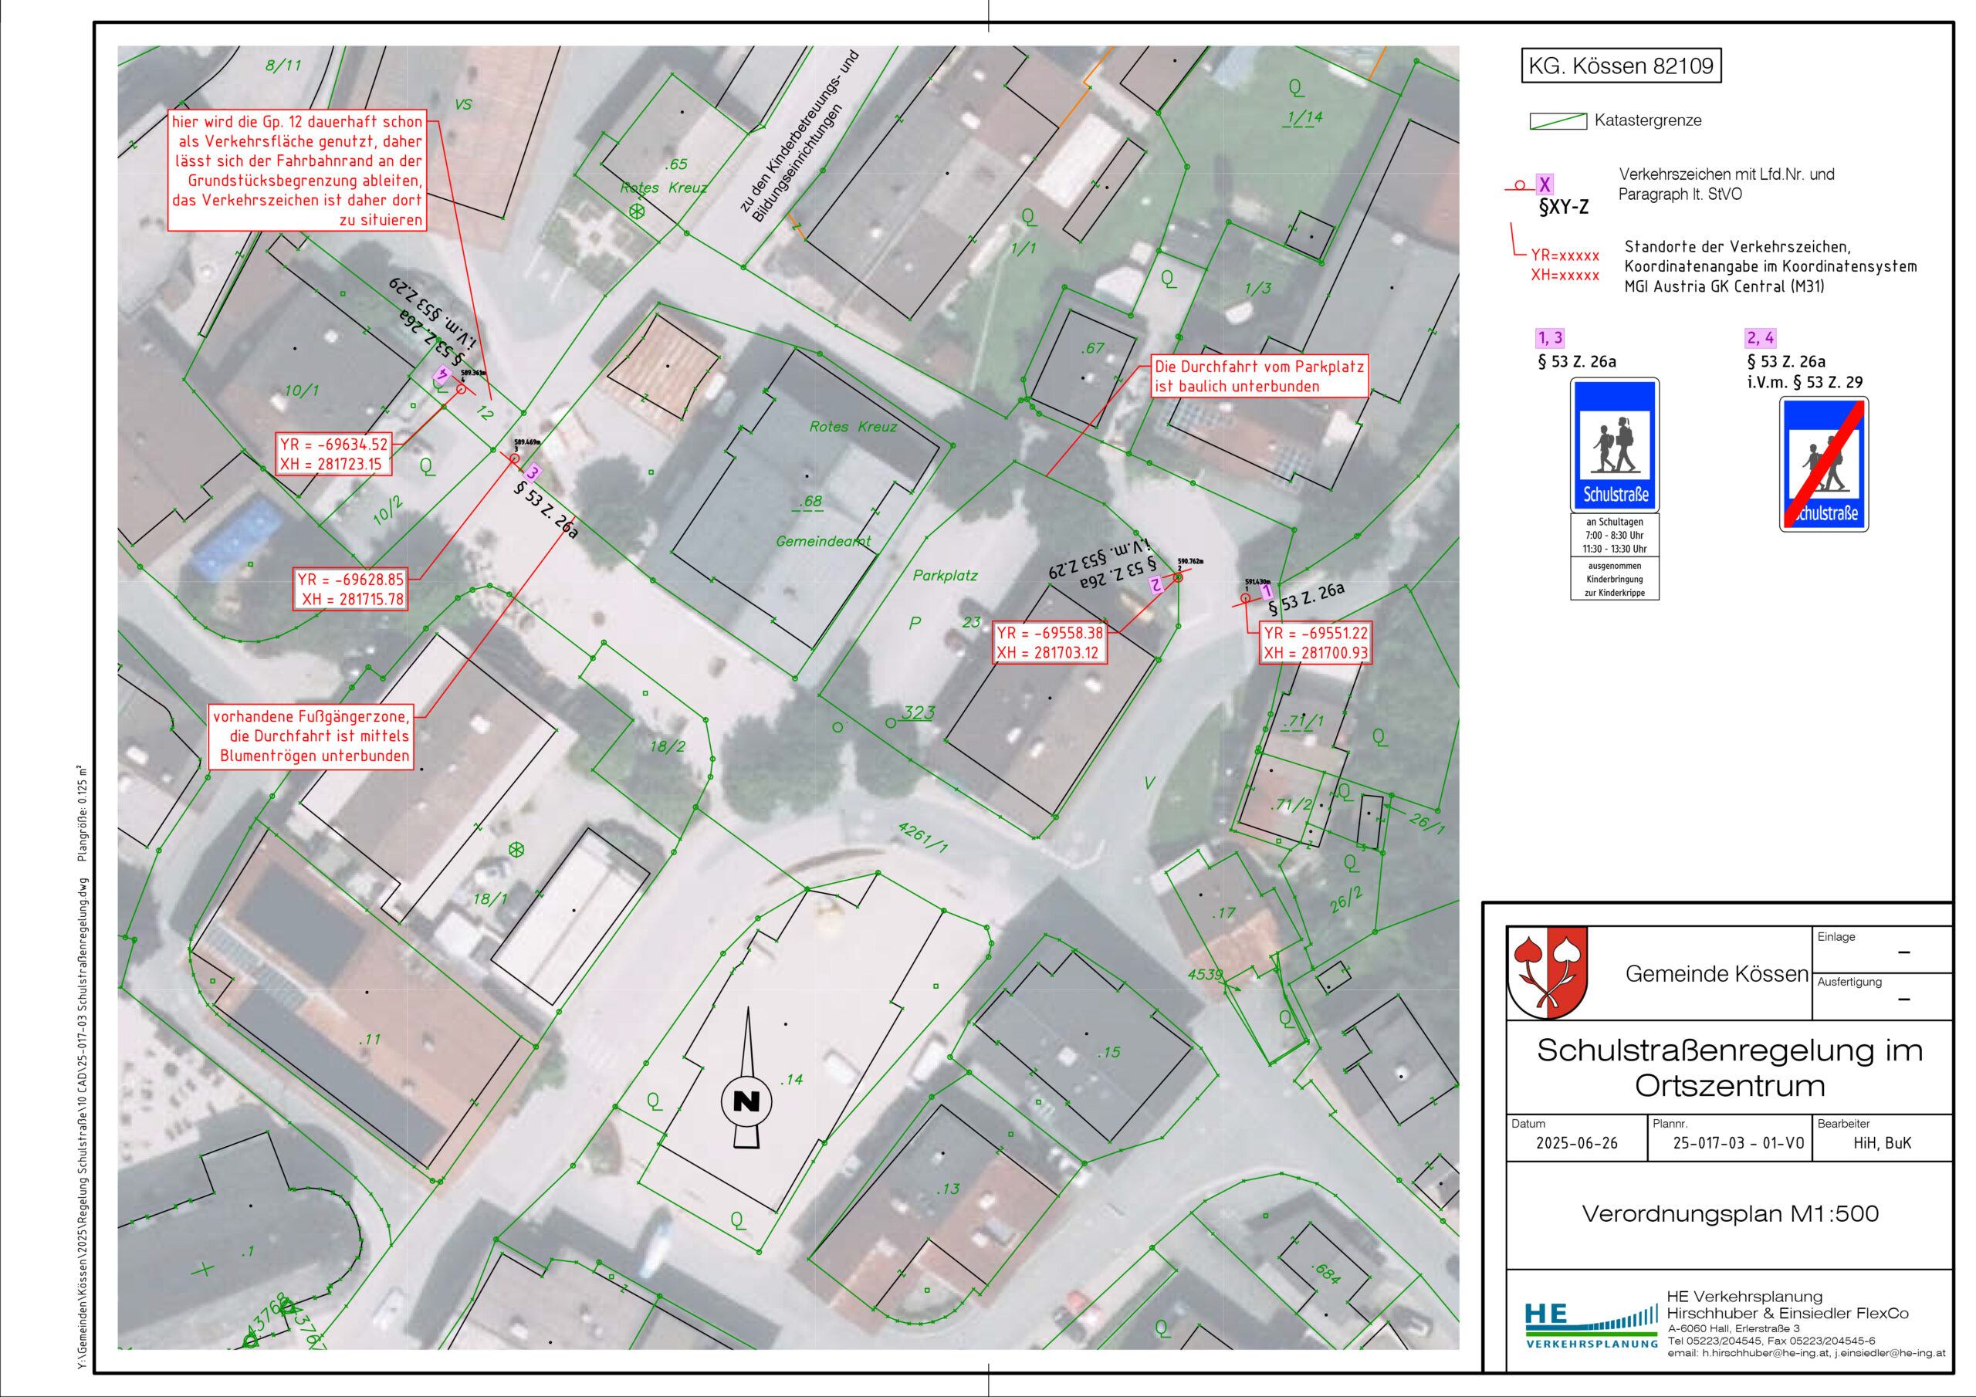
Task: Click the HE Verkehrsplanung logo
Action: (1590, 1325)
